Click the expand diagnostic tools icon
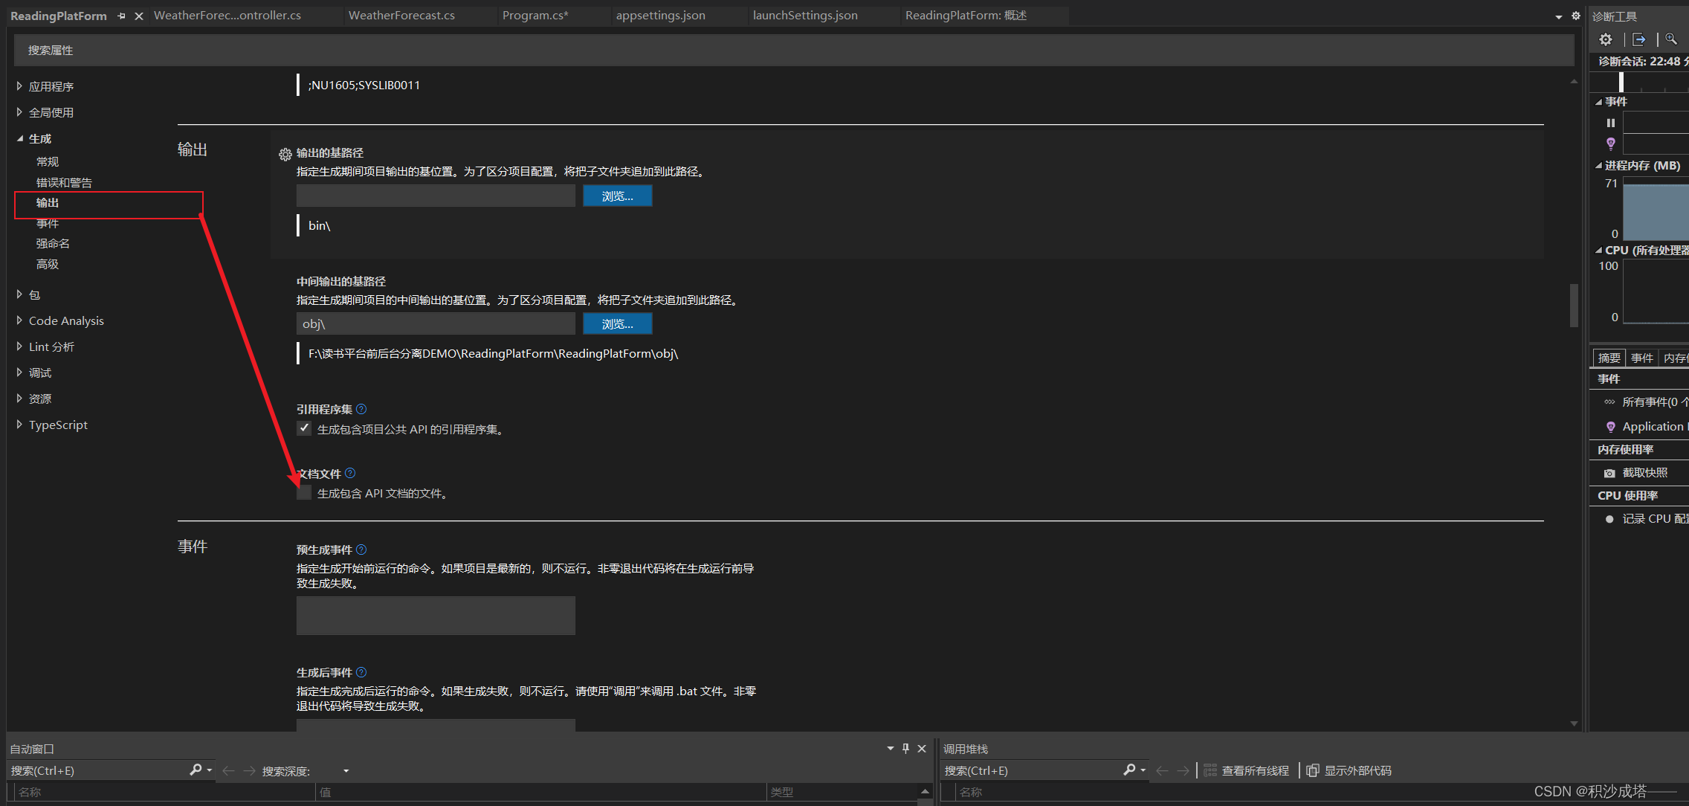 [x=1637, y=40]
